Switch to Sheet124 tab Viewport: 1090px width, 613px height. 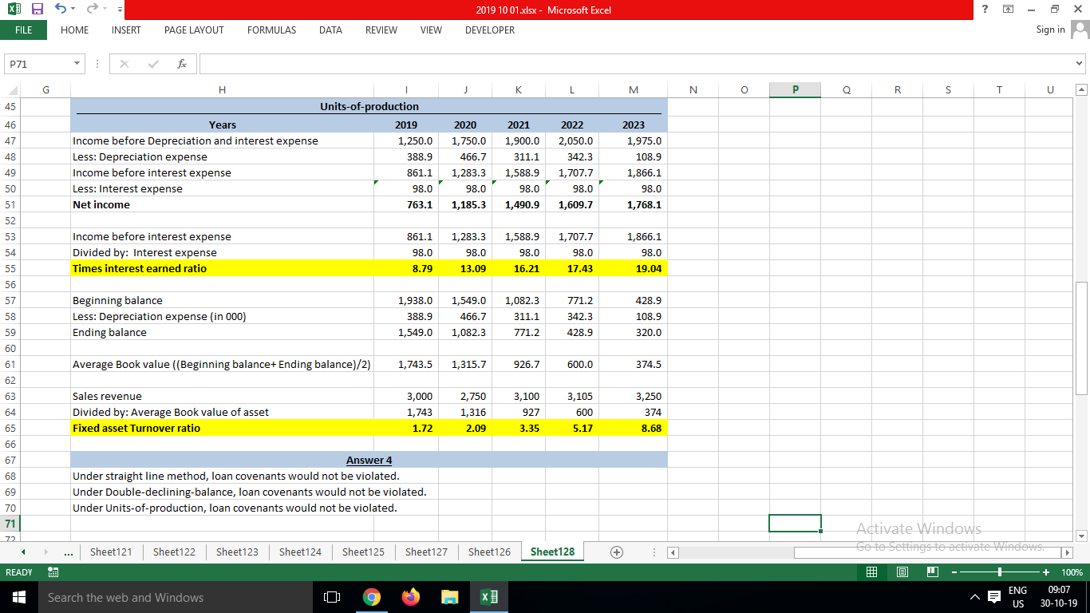pos(300,552)
